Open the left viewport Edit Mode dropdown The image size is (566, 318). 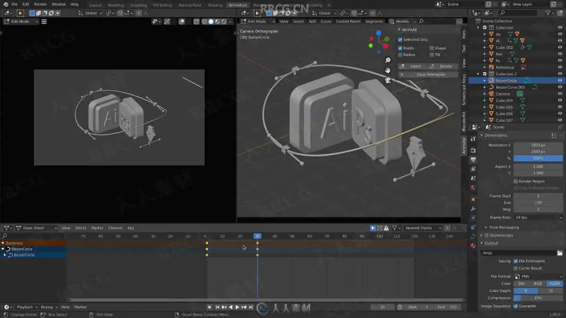click(x=21, y=21)
